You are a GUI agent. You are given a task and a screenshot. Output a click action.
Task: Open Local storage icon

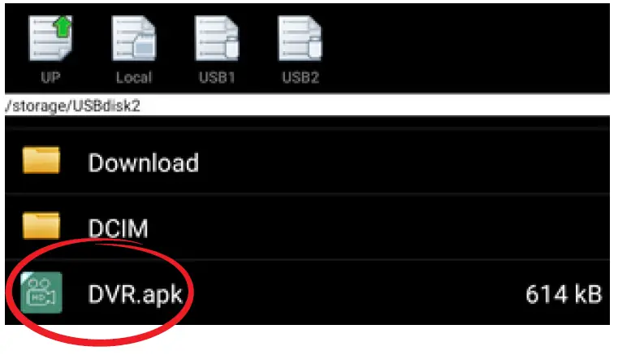coord(134,38)
